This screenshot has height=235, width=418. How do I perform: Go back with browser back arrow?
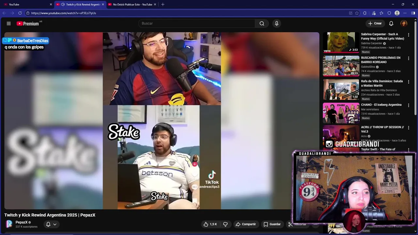pyautogui.click(x=4, y=13)
